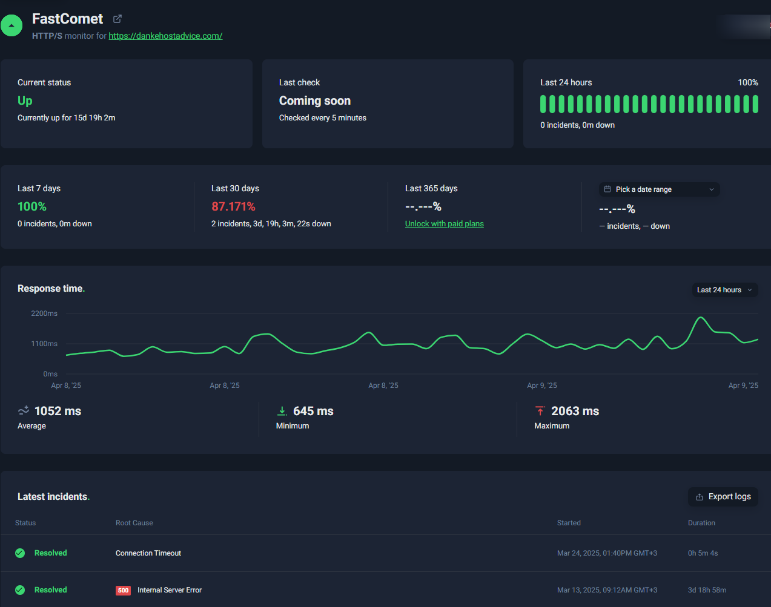This screenshot has height=607, width=771.
Task: Click the last uptime bar in Last 24 hours
Action: [x=755, y=104]
